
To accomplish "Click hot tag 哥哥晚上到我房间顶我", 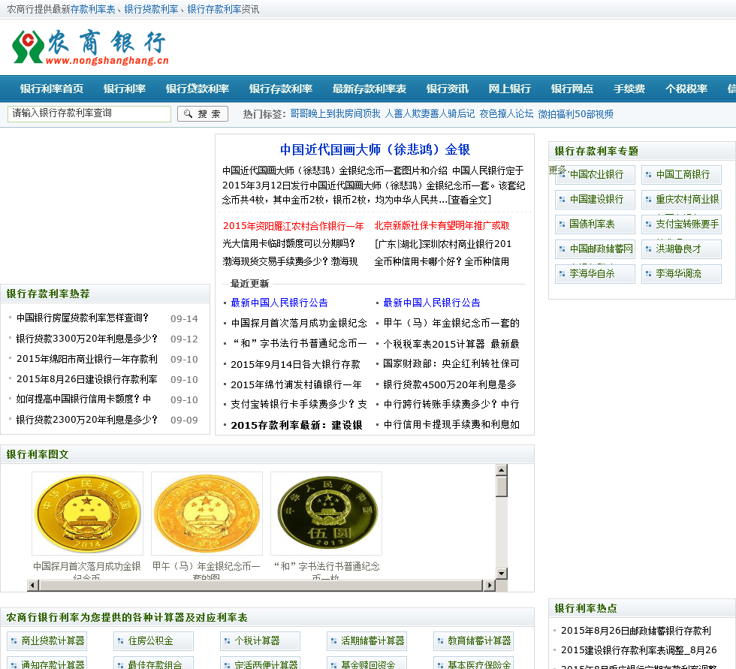I will pos(335,114).
